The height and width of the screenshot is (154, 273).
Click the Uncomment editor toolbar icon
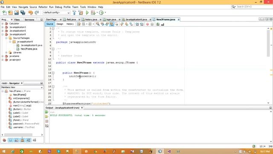click(x=163, y=24)
